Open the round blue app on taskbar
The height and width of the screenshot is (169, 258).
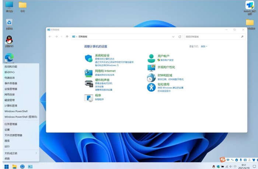click(x=22, y=166)
